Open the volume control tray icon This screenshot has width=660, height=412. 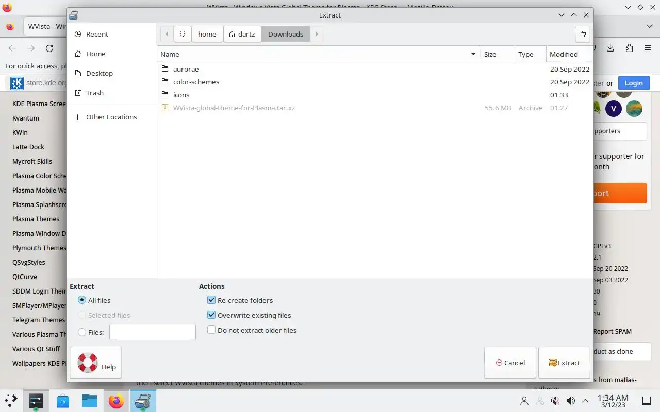(x=570, y=400)
